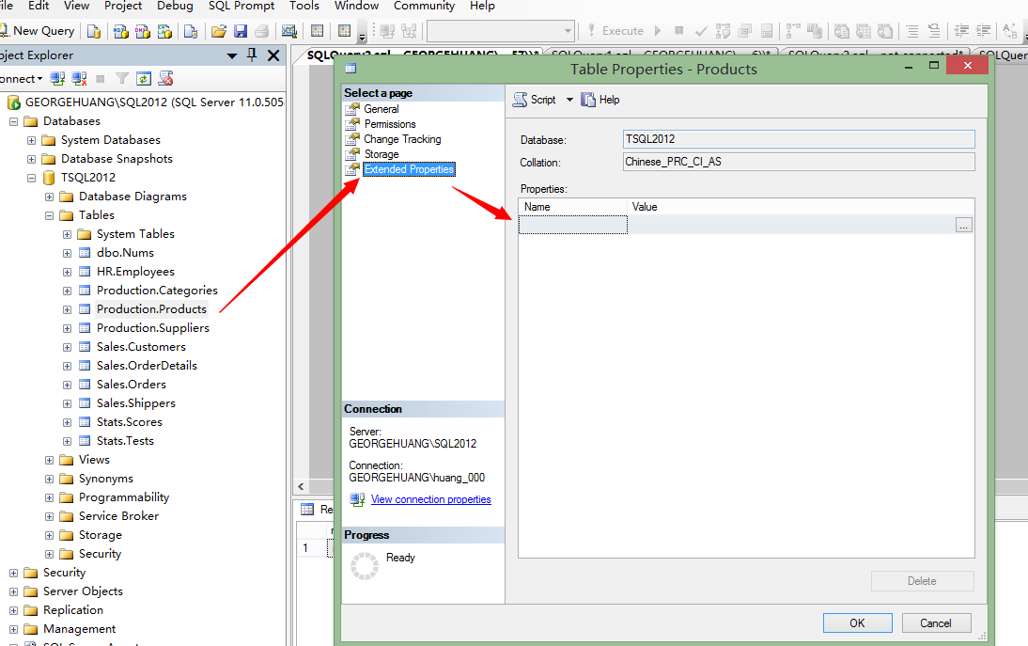Open the Connect dropdown in Object Explorer
This screenshot has height=646, width=1028.
pos(21,79)
